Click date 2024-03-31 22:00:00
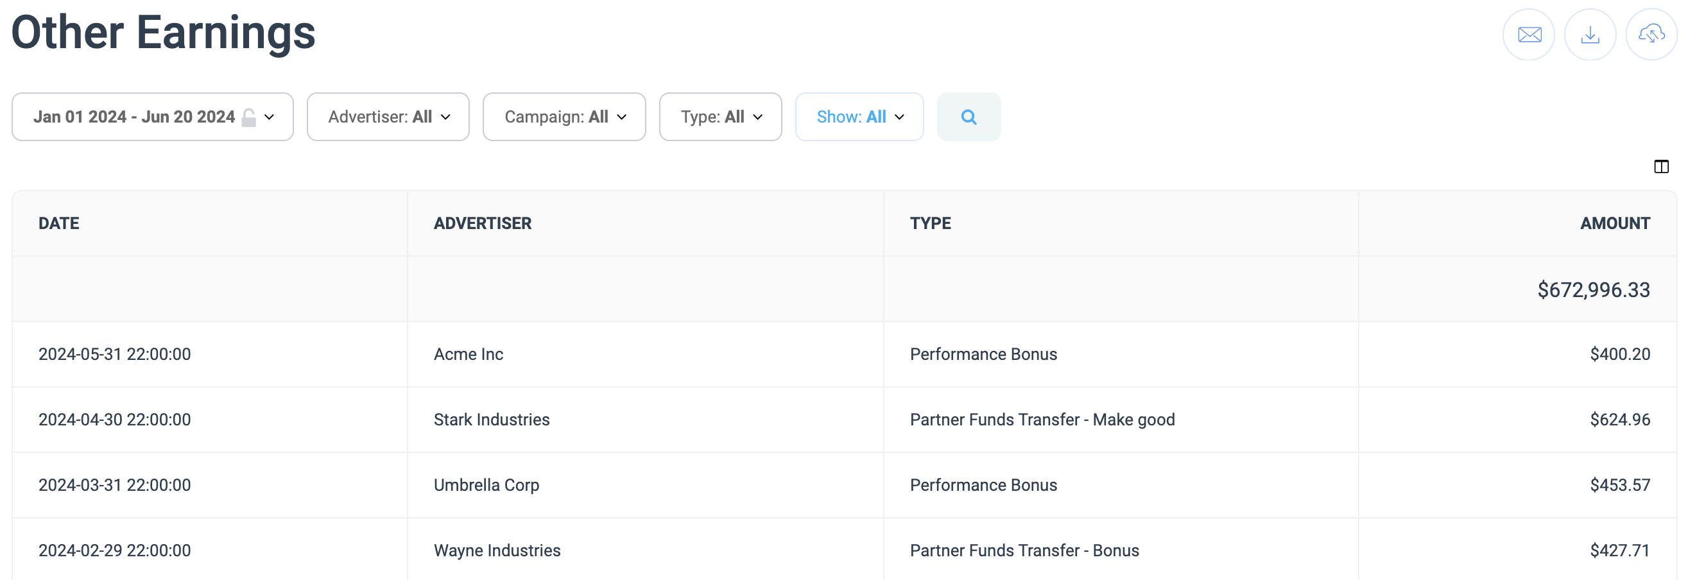 tap(115, 485)
